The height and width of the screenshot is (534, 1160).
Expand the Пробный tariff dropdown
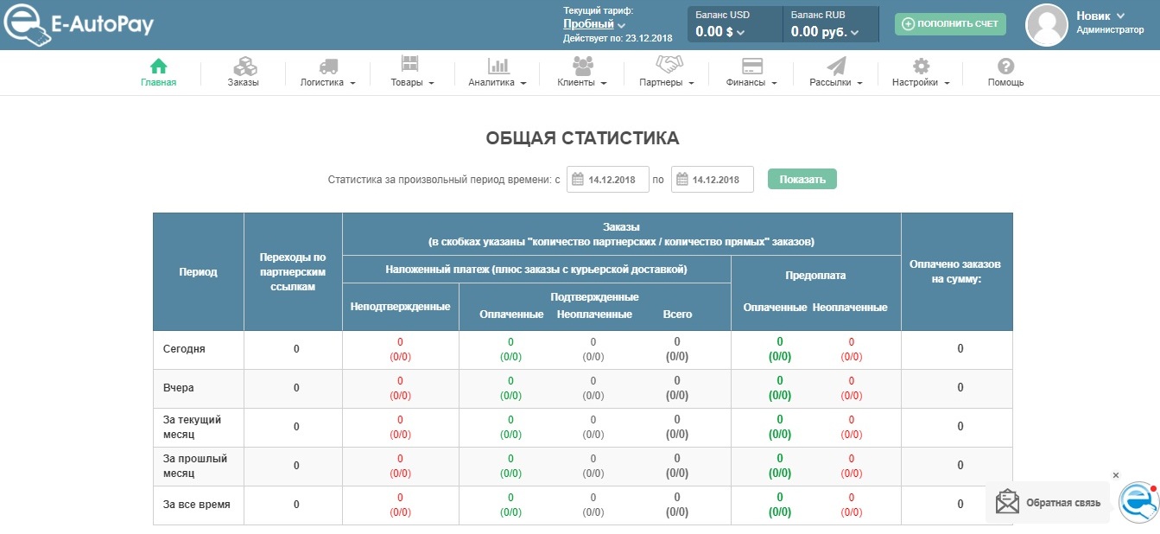coord(594,24)
